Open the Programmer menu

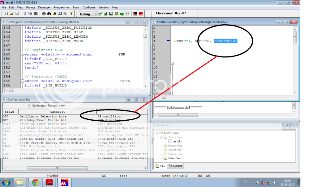coord(61,7)
